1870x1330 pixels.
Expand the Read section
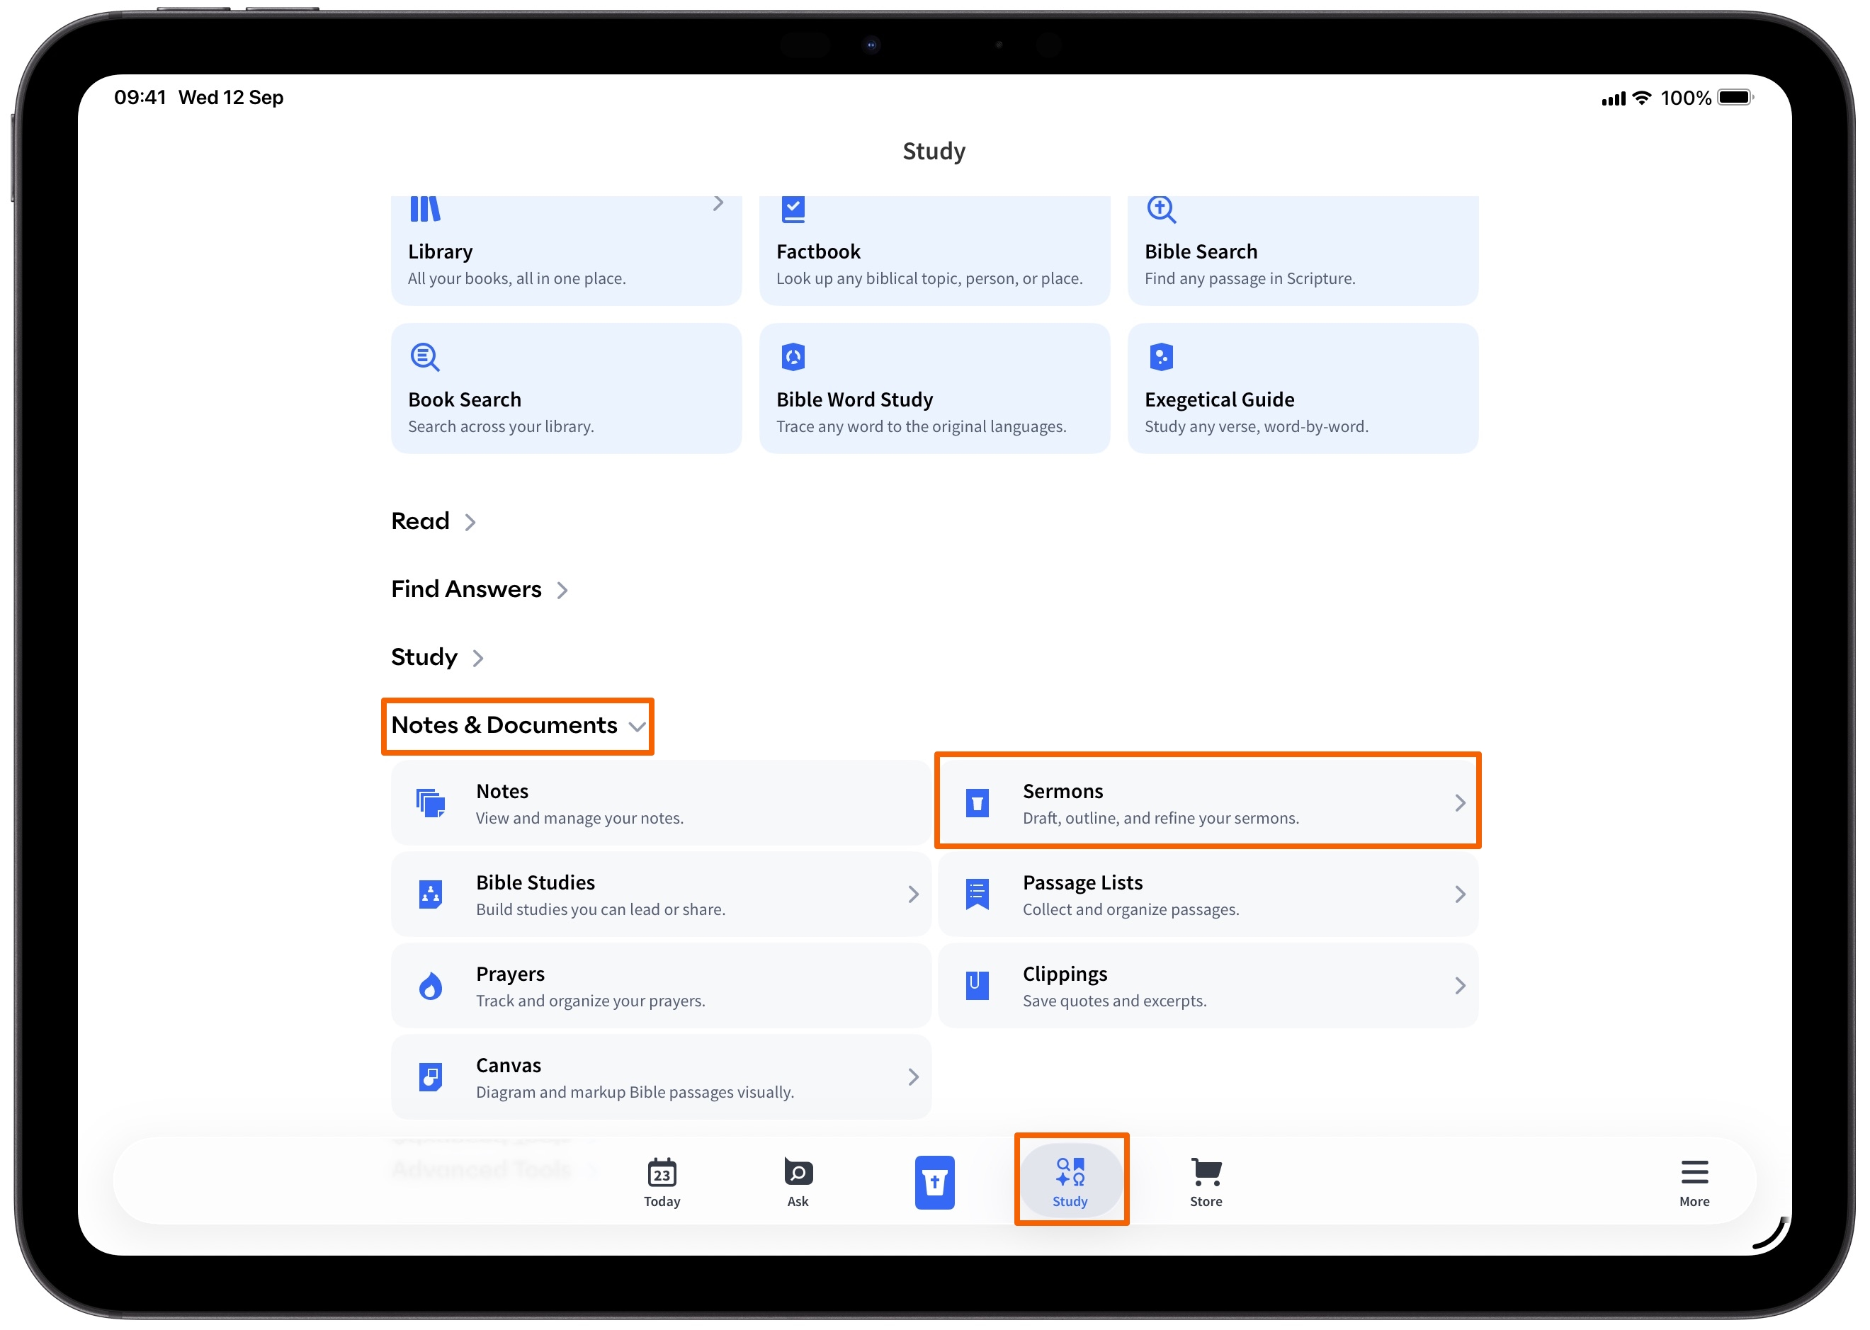[433, 522]
